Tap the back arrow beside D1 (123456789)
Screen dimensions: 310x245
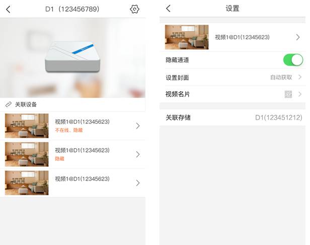8,9
